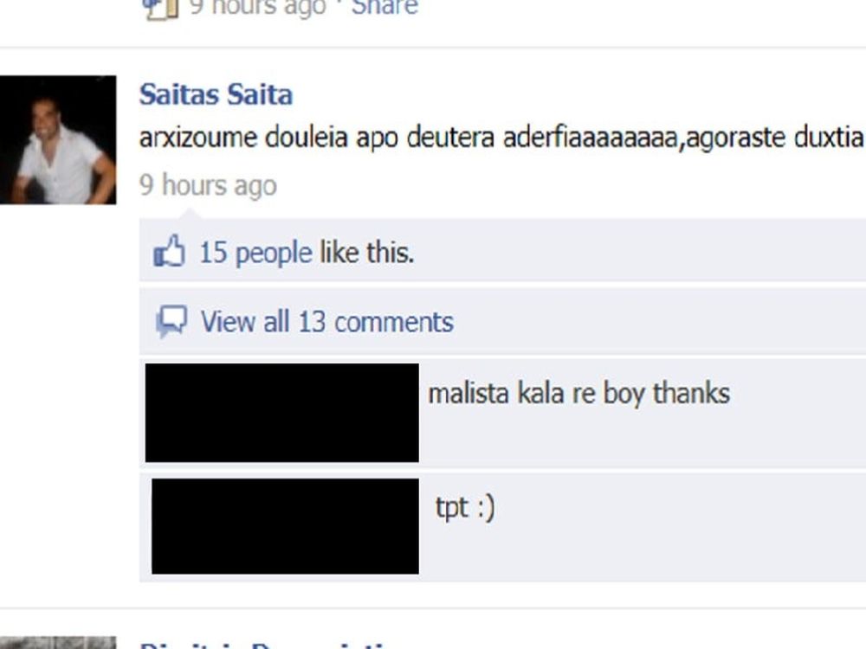Image resolution: width=866 pixels, height=649 pixels.
Task: Open Saitas Saita's profile picture
Action: 58,139
